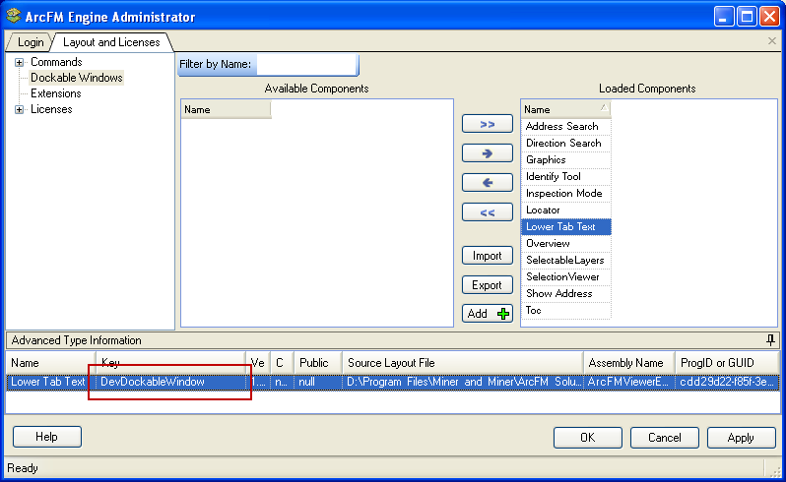This screenshot has height=482, width=786.
Task: Pin the Advanced Type Information panel
Action: pos(770,340)
